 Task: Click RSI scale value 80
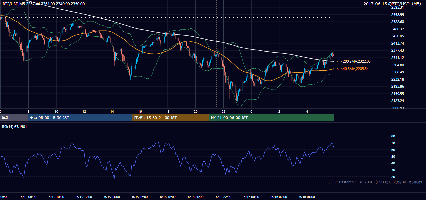point(393,136)
